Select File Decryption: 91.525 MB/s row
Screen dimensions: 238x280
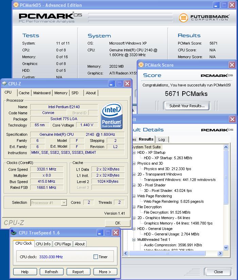167,212
